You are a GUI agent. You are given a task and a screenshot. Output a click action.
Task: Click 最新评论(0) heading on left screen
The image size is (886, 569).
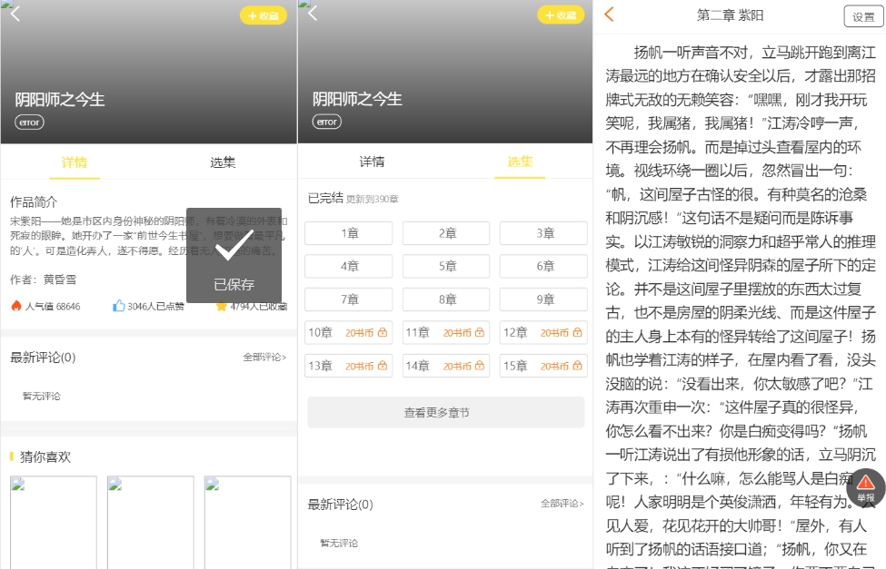(x=43, y=358)
